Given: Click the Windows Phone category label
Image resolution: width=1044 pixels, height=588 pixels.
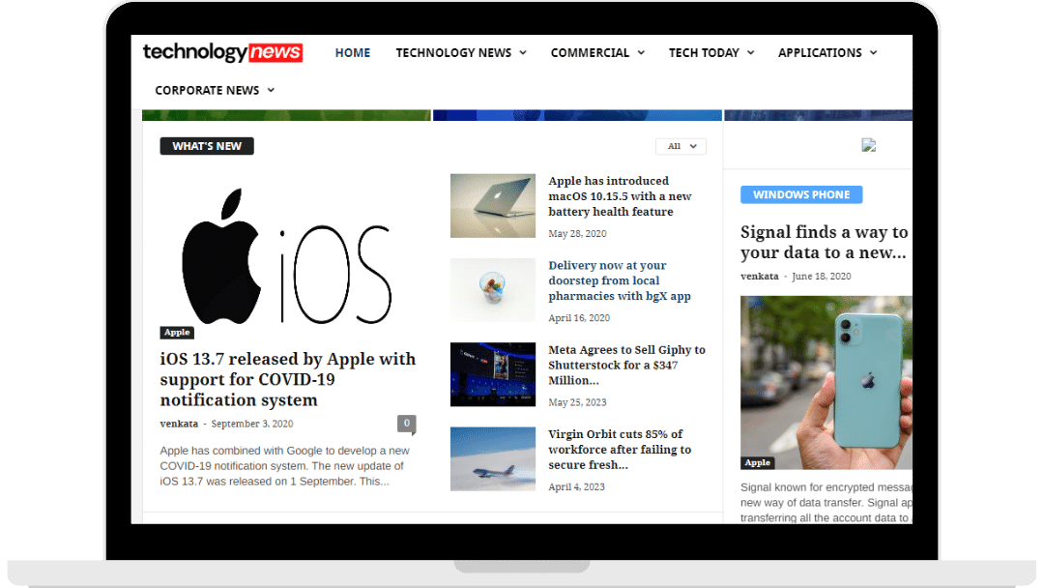Looking at the screenshot, I should click(x=801, y=194).
